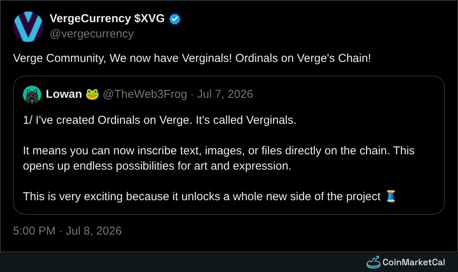Click the blue verified checkmark badge
458x272 pixels.
click(175, 19)
